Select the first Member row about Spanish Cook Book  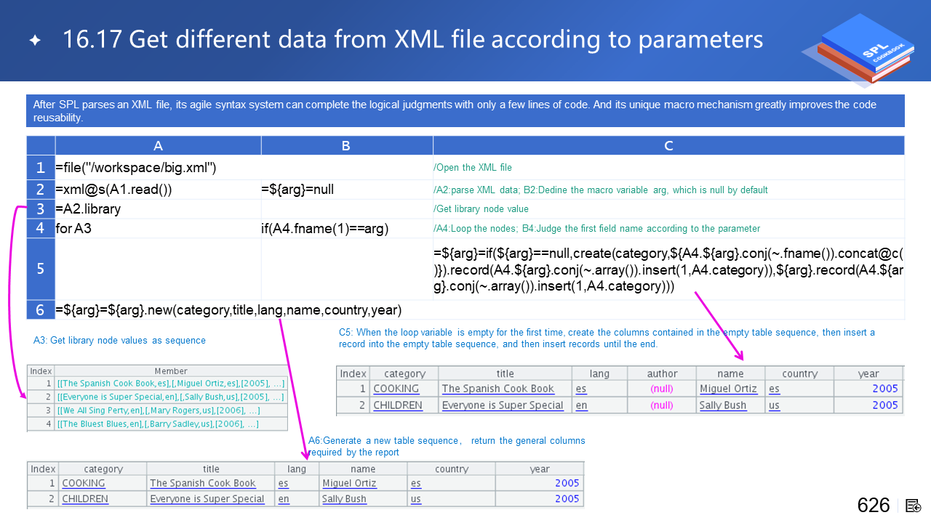(x=171, y=384)
